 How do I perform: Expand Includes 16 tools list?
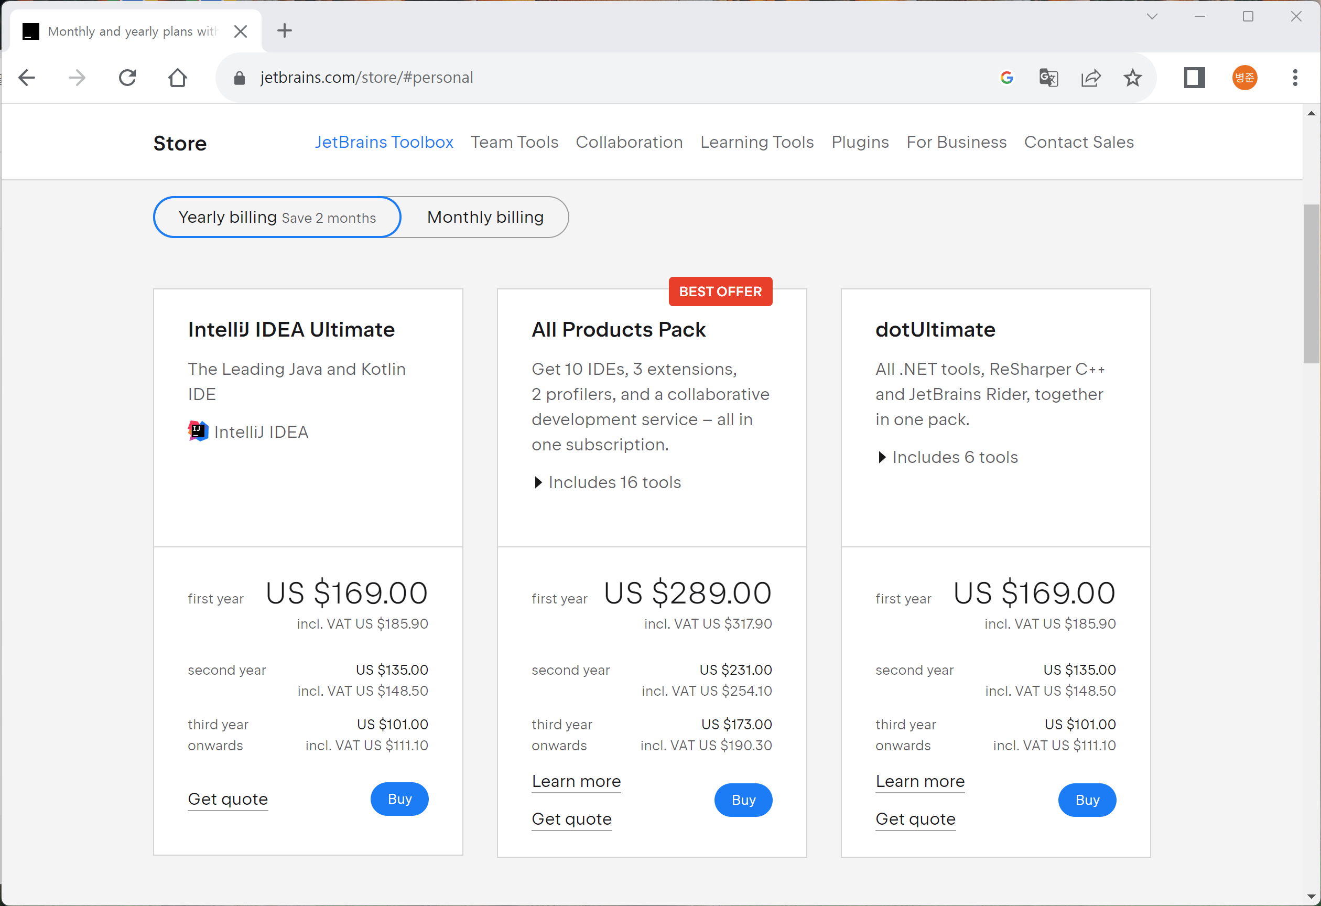tap(606, 482)
